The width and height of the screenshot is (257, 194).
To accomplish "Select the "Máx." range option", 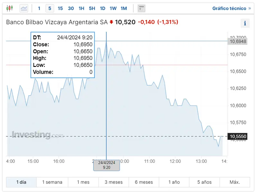I will click(234, 182).
